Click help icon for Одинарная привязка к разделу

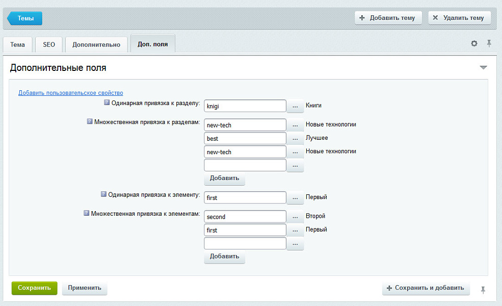(x=107, y=103)
